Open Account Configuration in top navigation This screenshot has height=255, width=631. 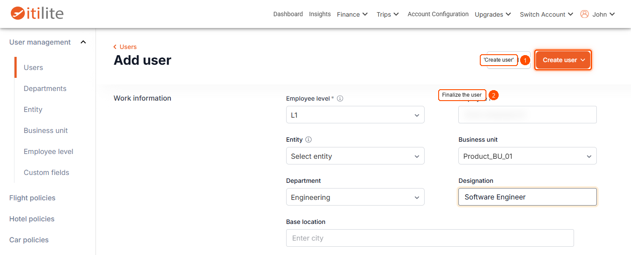pyautogui.click(x=438, y=14)
